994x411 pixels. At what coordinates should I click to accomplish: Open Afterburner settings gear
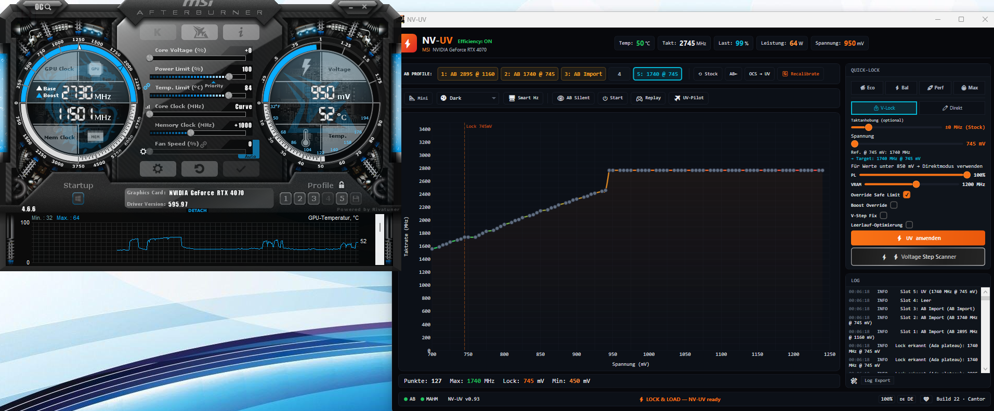158,168
